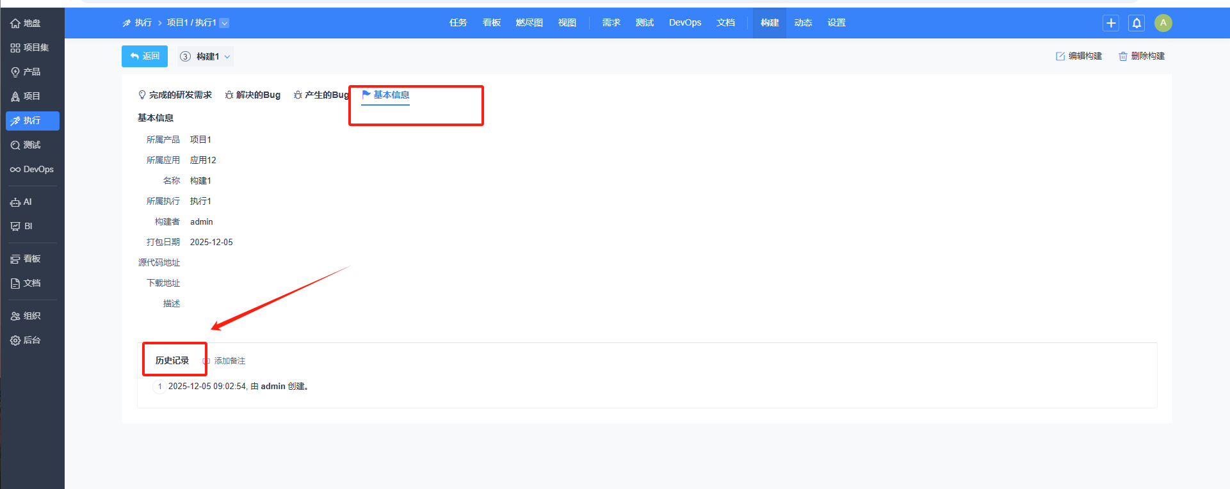The height and width of the screenshot is (489, 1230).
Task: Switch to the 完成的研发需求 tab
Action: 175,95
